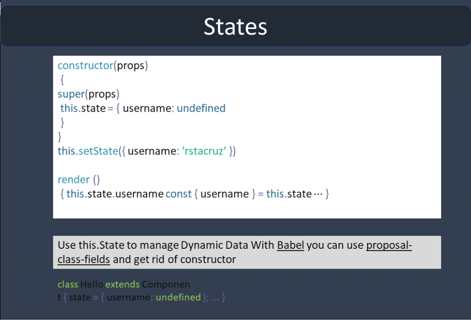Click the green class keyword below the note
Image resolution: width=471 pixels, height=321 pixels.
click(x=68, y=284)
